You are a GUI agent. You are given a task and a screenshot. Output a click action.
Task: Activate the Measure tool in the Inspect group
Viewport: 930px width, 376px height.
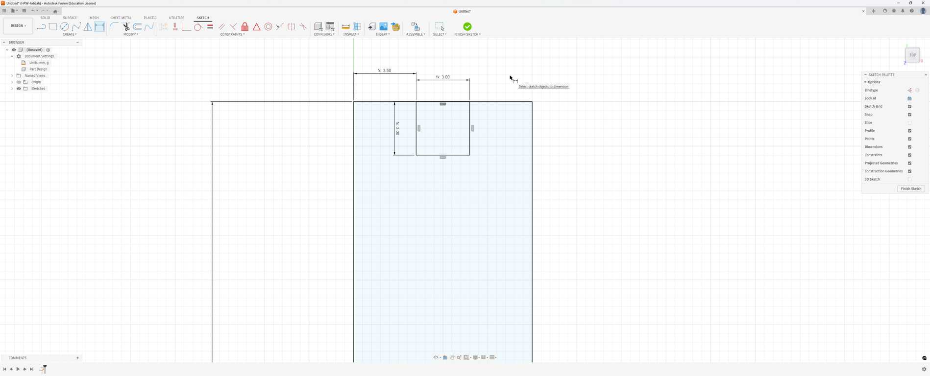tap(346, 27)
